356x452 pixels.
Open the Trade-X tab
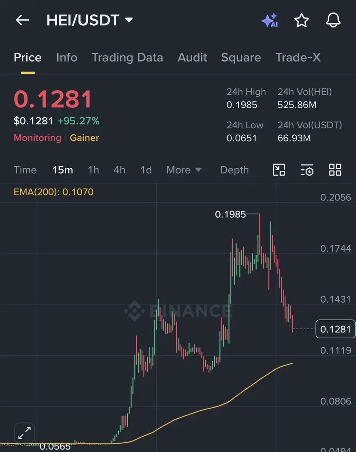click(x=298, y=57)
